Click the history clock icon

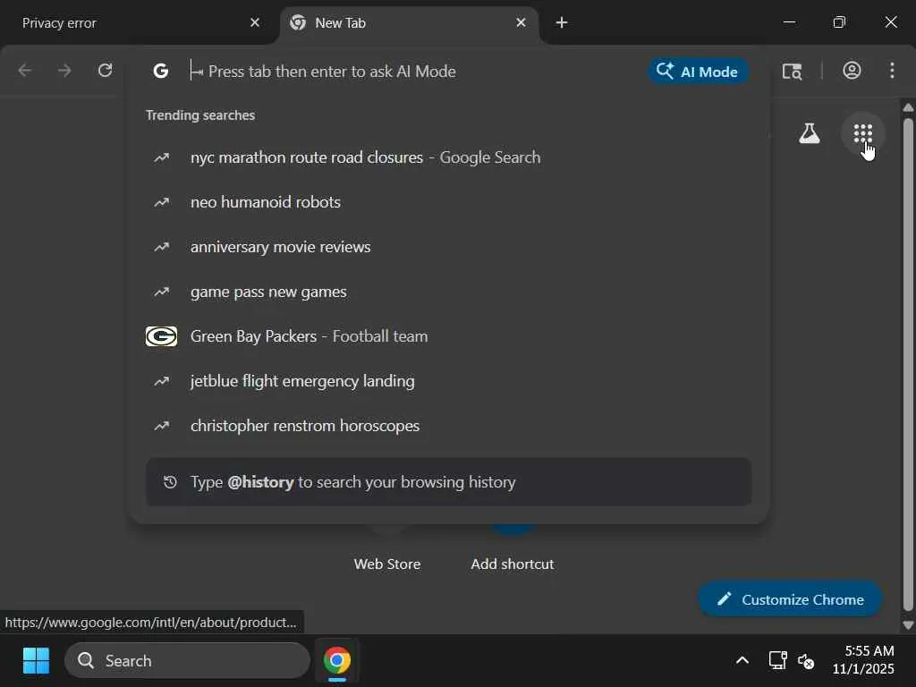170,482
